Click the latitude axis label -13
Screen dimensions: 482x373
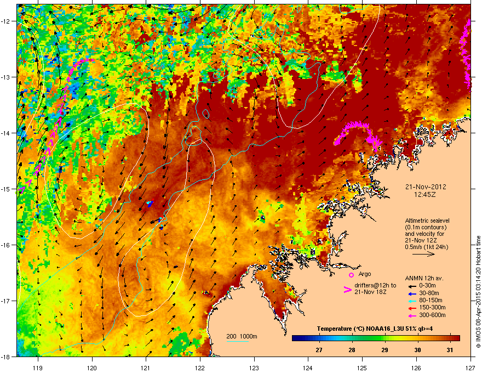(x=6, y=77)
